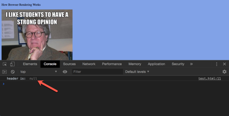Click the null value in the log
Viewport: 229px width, 116px height.
33,79
